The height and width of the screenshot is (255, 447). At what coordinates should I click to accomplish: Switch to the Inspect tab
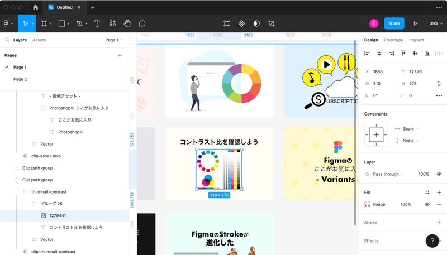click(416, 40)
